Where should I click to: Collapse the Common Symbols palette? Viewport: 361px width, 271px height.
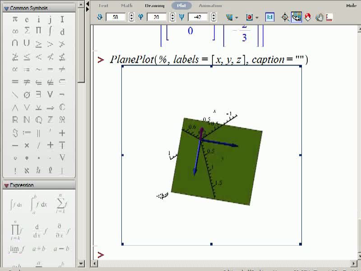point(6,9)
